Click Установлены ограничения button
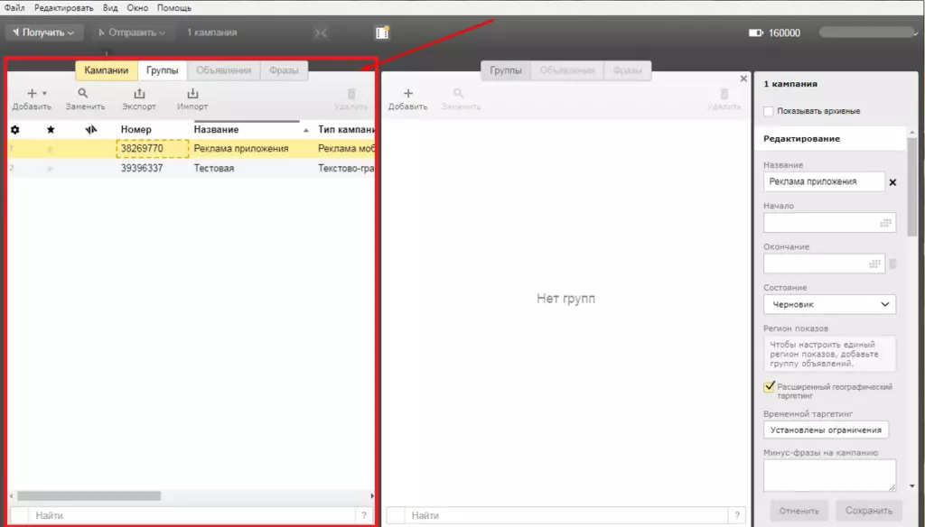The image size is (925, 527). [826, 430]
